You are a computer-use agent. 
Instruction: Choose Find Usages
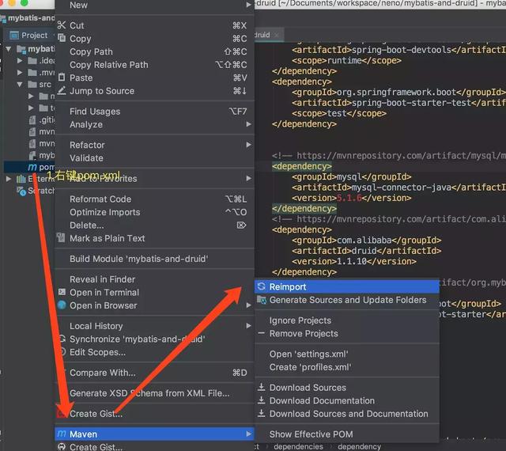[x=155, y=111]
